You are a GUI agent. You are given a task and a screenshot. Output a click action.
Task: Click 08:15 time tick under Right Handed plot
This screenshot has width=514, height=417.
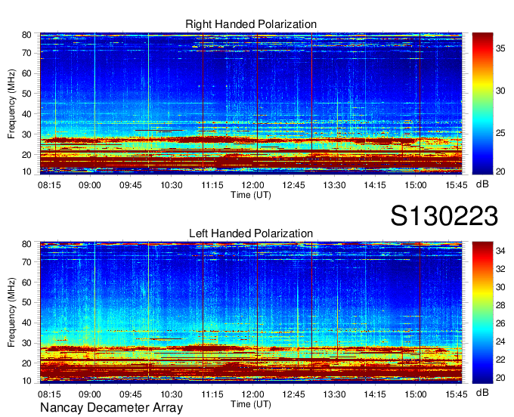click(x=49, y=185)
